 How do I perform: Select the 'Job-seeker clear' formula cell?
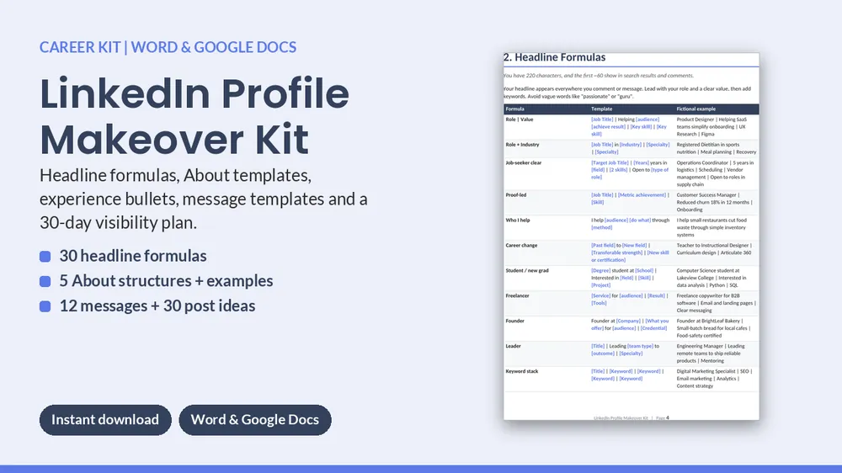524,163
